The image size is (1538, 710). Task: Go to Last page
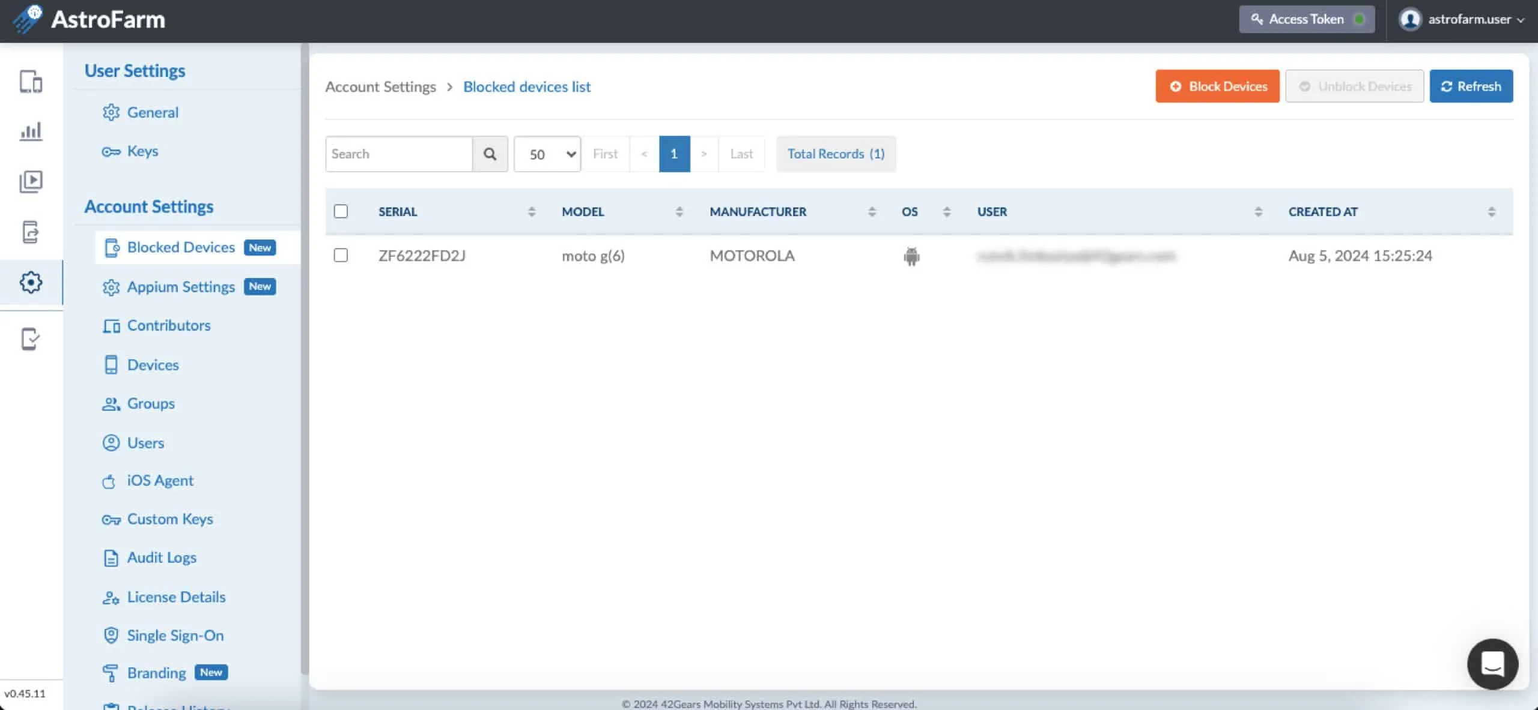pos(741,154)
